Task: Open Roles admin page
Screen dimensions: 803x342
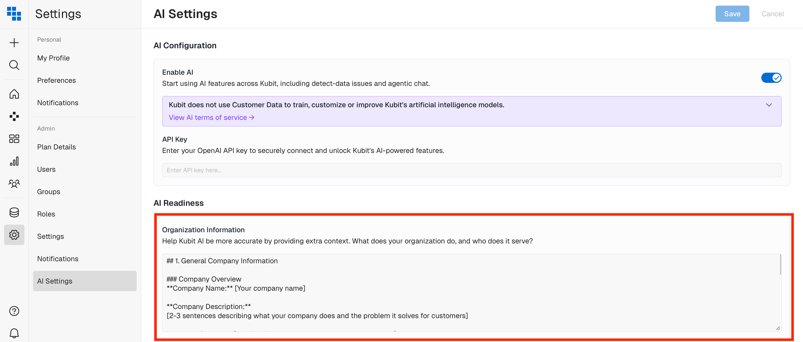Action: (46, 214)
